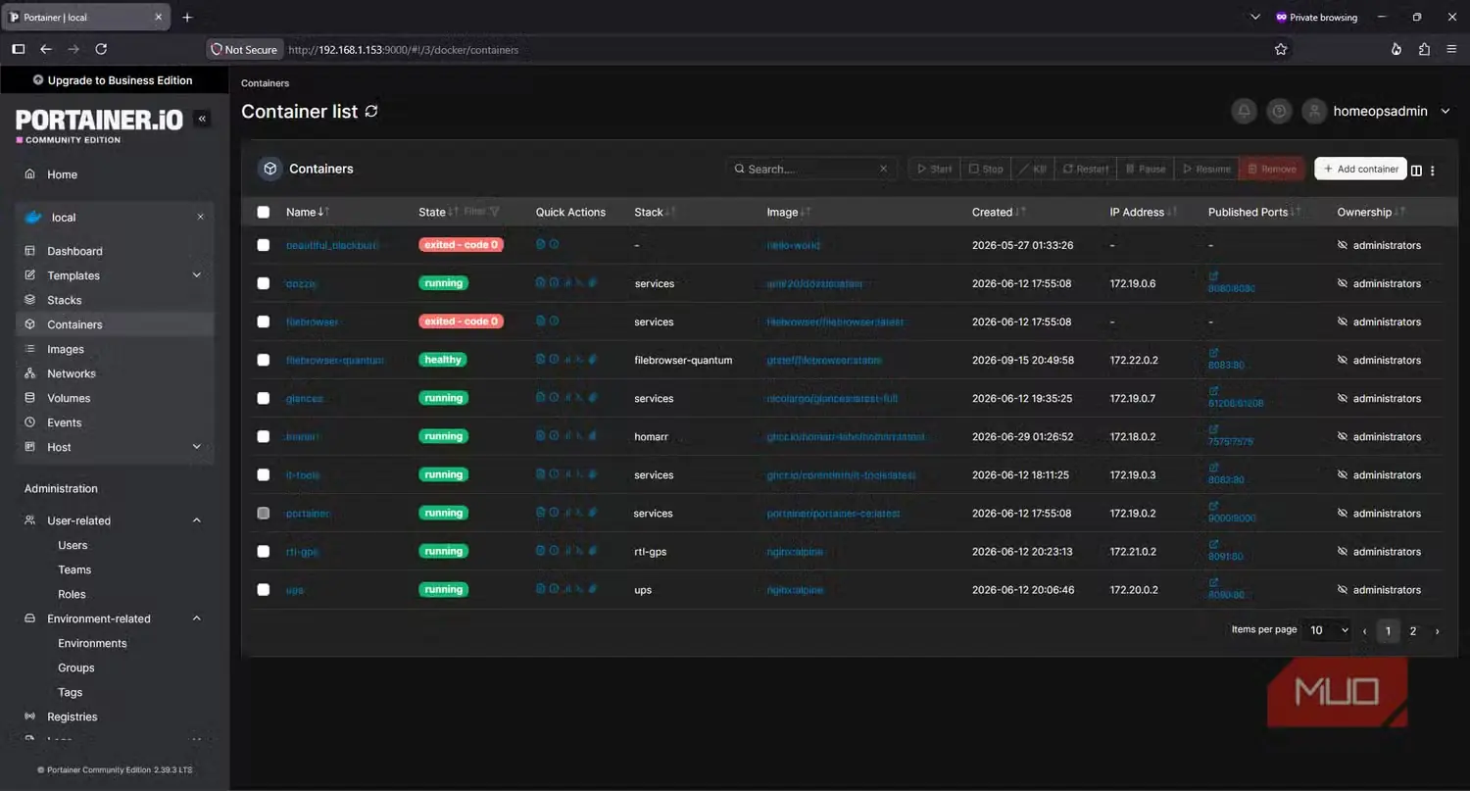Tick the checkbox for the it-tools row
Image resolution: width=1470 pixels, height=791 pixels.
click(263, 474)
